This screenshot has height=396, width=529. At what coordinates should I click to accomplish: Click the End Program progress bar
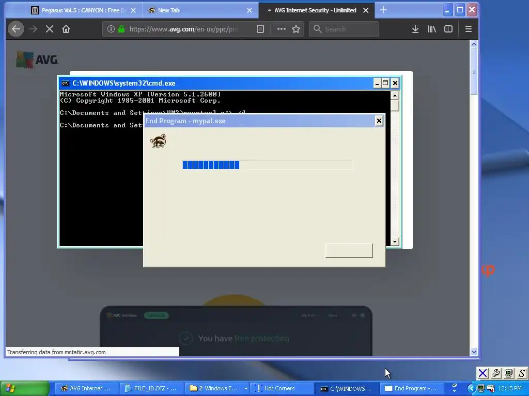267,165
